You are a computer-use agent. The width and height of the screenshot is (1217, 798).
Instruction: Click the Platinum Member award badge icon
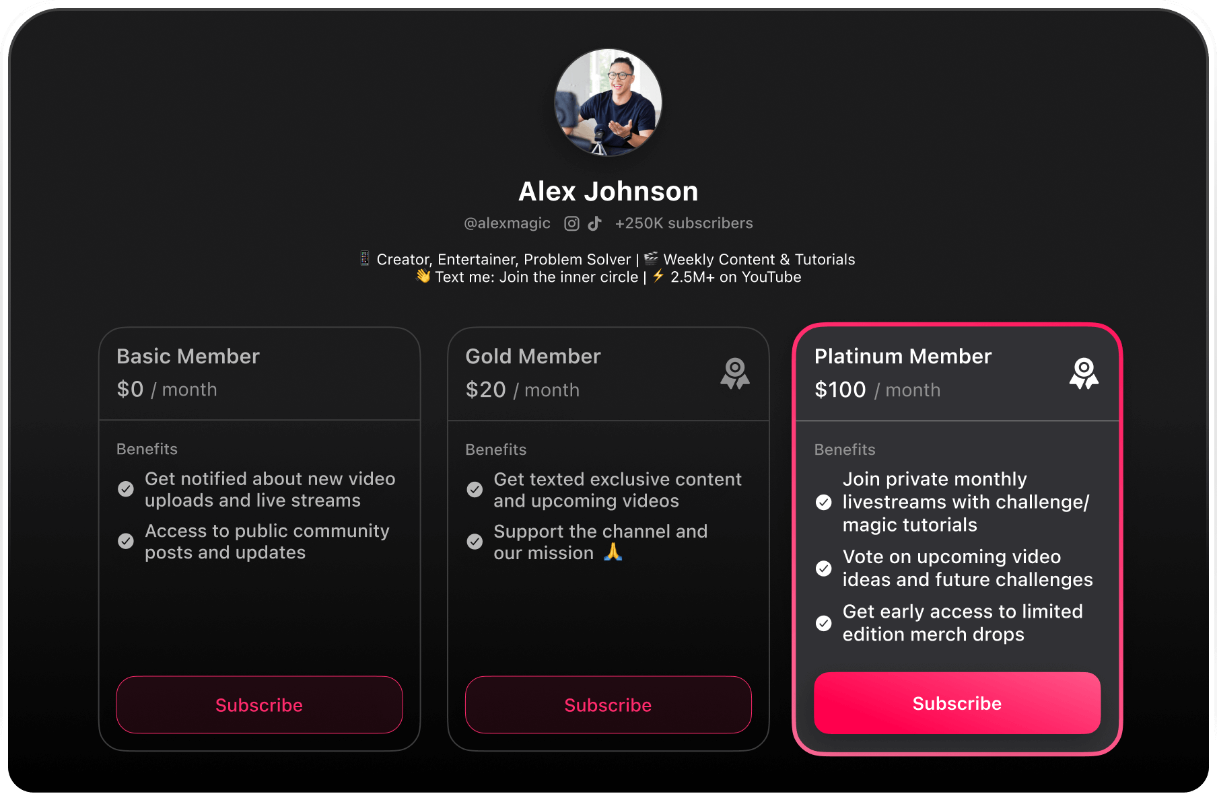(x=1084, y=373)
